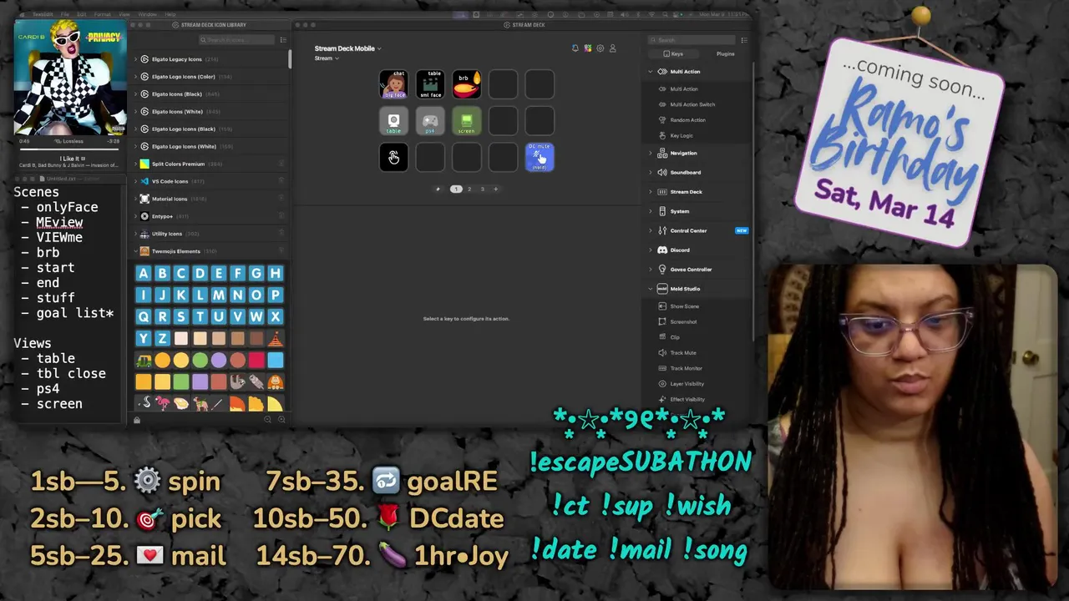The image size is (1069, 601).
Task: Select the 'brb' bowl key
Action: 467,84
